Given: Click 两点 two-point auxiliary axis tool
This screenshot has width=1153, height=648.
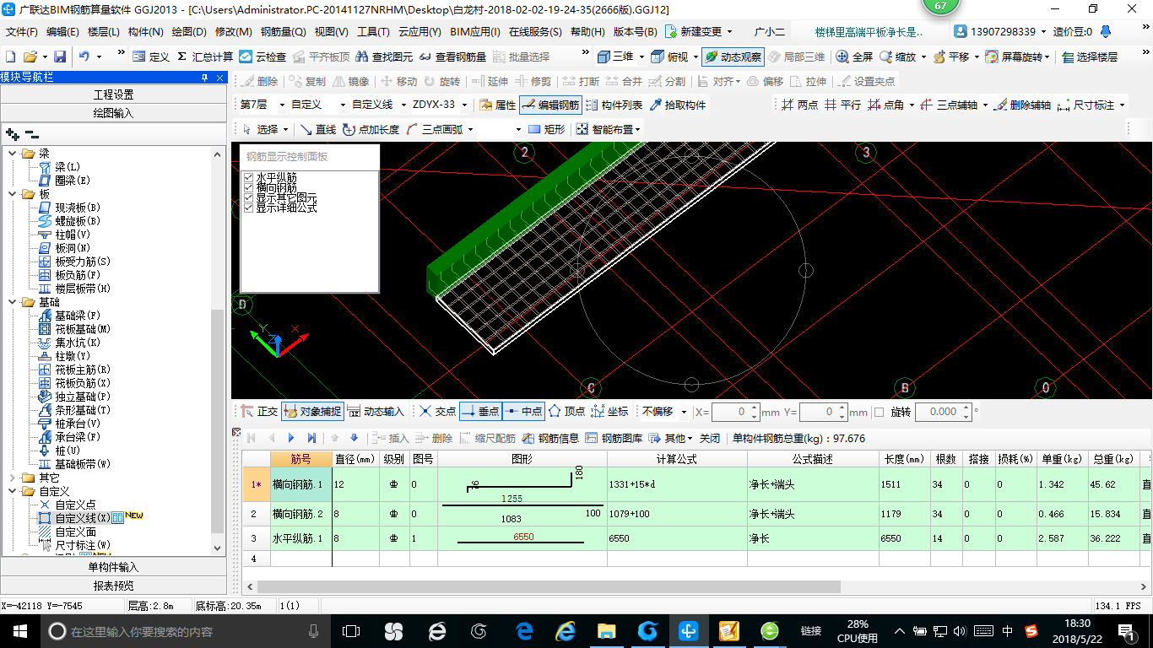Looking at the screenshot, I should pyautogui.click(x=799, y=105).
